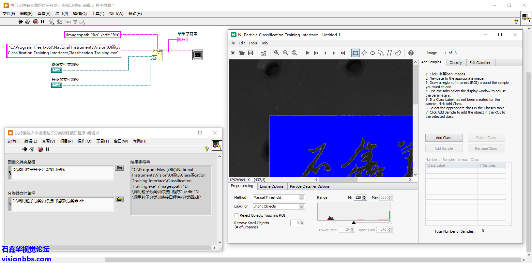Click the black threshold slider marker under histogram
Viewport: 532px width, 263px height.
pos(354,223)
